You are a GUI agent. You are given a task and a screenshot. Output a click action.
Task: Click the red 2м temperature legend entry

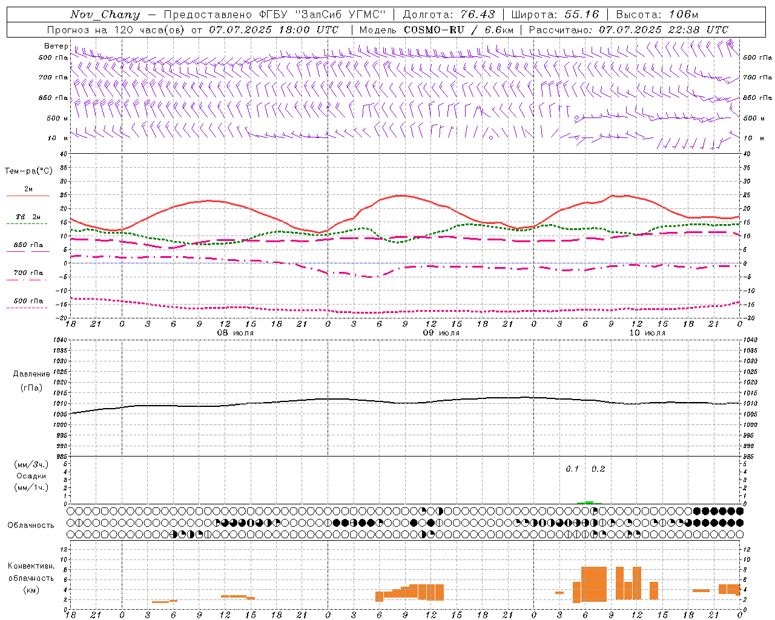click(x=28, y=192)
